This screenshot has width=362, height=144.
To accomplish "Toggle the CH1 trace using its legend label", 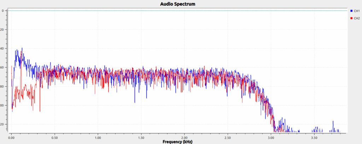I will (357, 11).
